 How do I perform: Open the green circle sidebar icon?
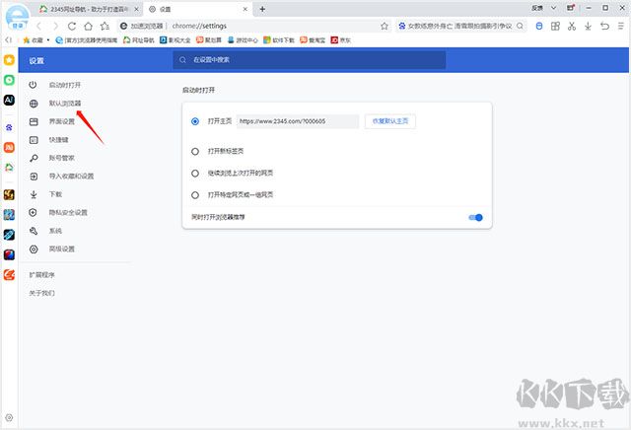click(x=9, y=80)
